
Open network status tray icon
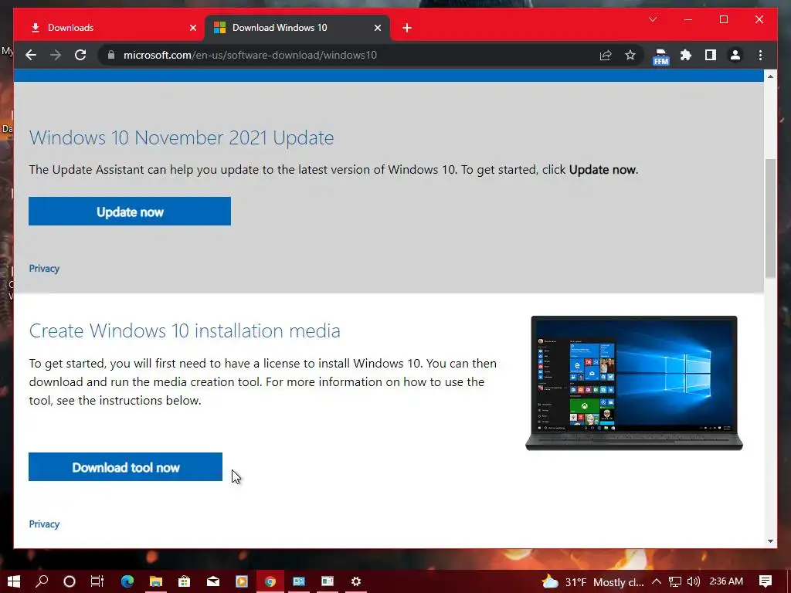(x=675, y=581)
